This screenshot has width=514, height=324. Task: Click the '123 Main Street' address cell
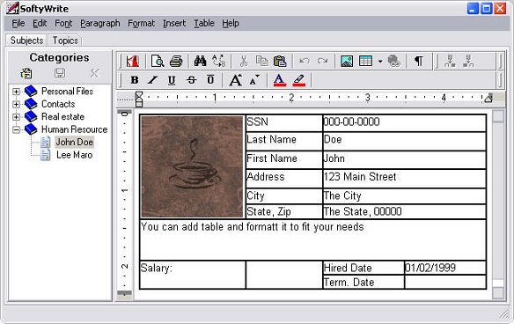(404, 179)
